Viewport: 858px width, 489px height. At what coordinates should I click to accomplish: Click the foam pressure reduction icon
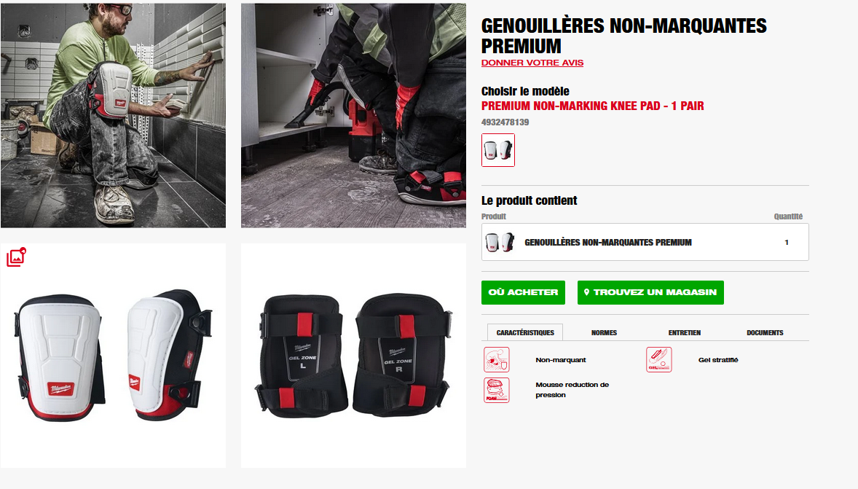pos(496,390)
